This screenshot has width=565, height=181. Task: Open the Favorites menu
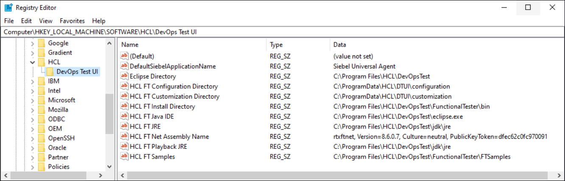click(72, 21)
